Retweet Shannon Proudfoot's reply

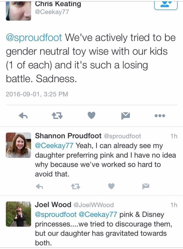pos(75,186)
